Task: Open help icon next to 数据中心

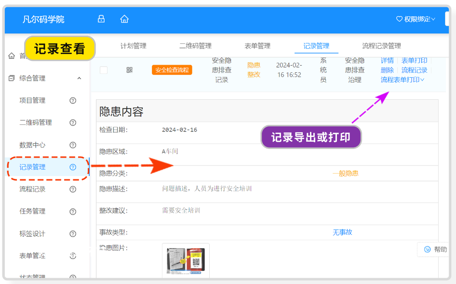Action: click(x=72, y=145)
